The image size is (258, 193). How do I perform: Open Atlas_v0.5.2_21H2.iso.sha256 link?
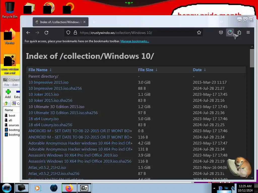pos(54,174)
